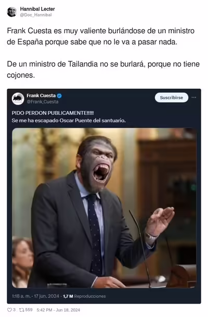Image resolution: width=208 pixels, height=317 pixels.
Task: Click the retweet arrows icon
Action: tap(21, 310)
